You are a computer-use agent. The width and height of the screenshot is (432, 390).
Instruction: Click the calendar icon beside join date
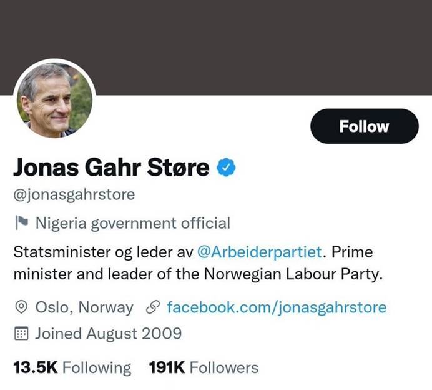tap(22, 333)
